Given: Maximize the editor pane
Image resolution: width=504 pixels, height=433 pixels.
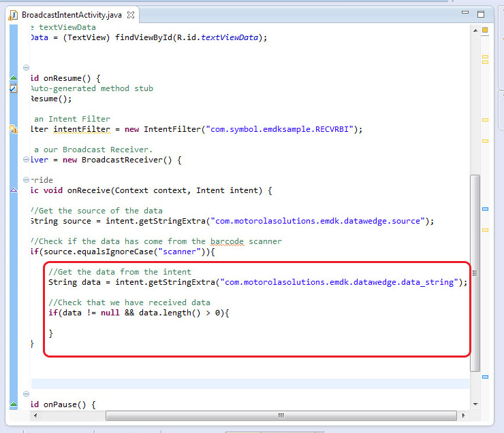Looking at the screenshot, I should (x=481, y=14).
